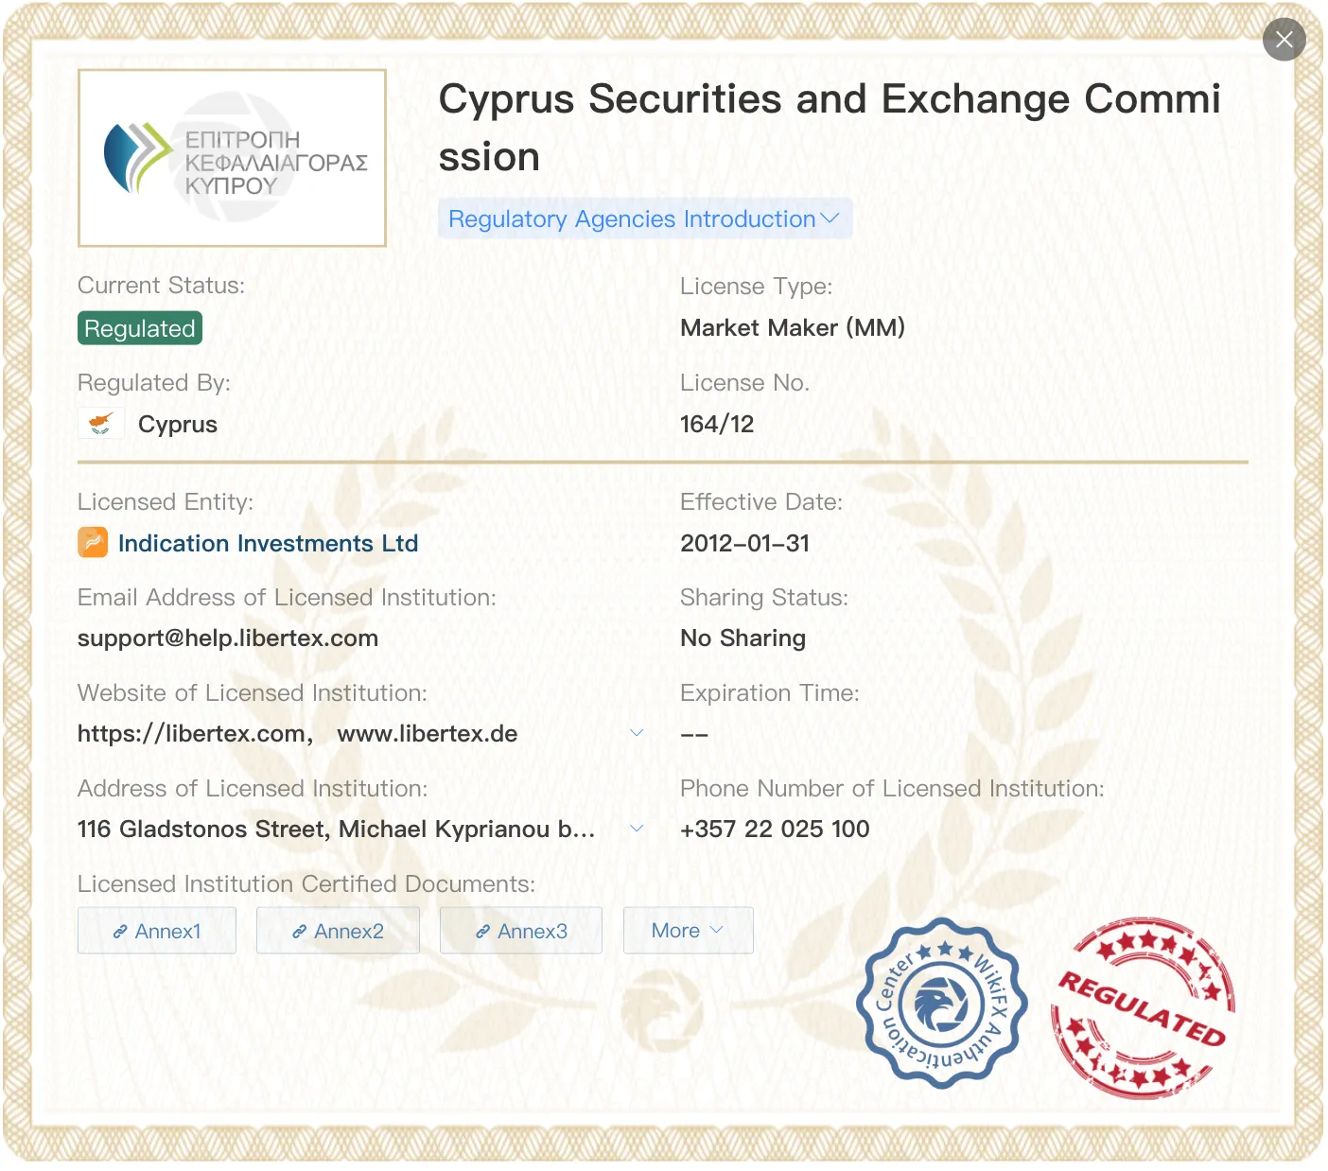Screen dimensions: 1328x1171
Task: Open the Annex1 certified document
Action: [x=157, y=931]
